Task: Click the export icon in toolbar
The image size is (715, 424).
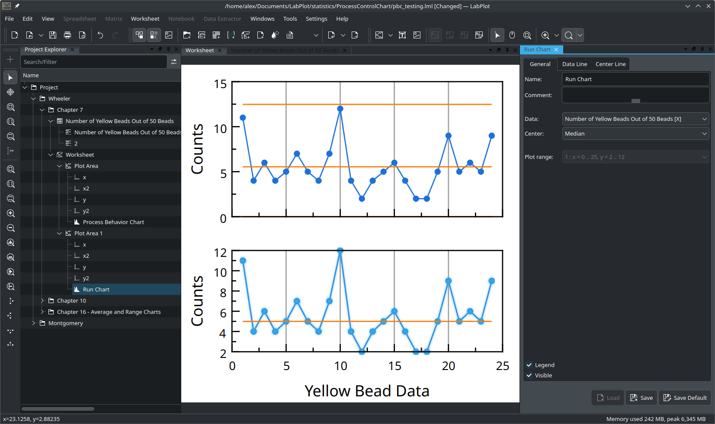Action: pos(355,35)
